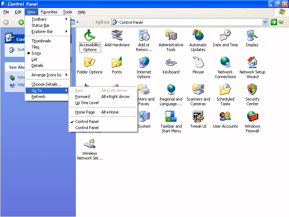The width and height of the screenshot is (289, 217).
Task: Open Scanners and Cameras icon
Action: tap(198, 89)
